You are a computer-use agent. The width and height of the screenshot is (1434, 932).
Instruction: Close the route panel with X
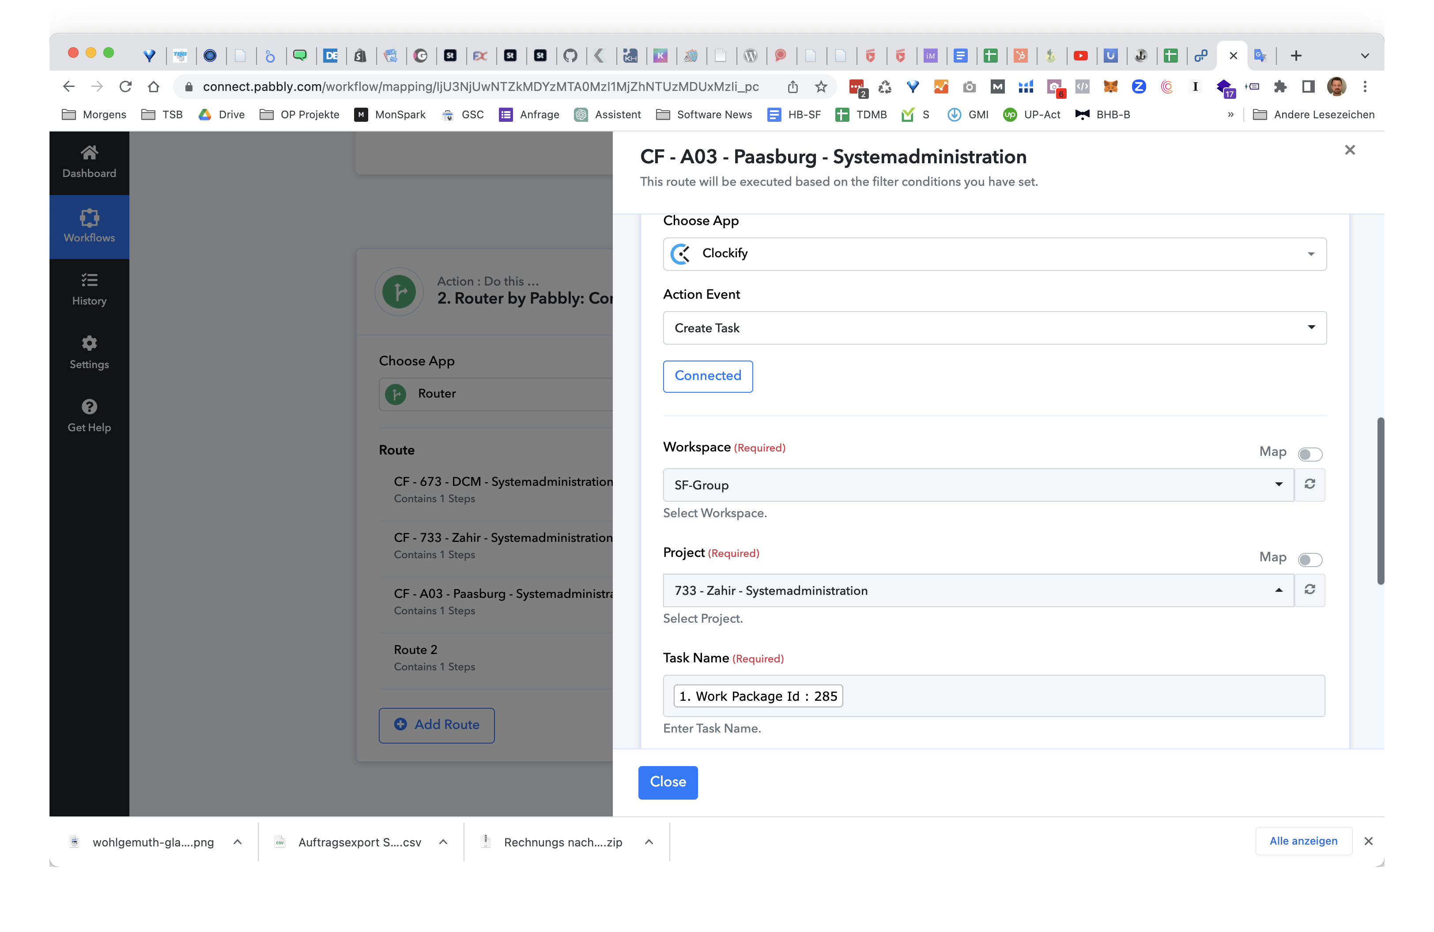point(1350,150)
